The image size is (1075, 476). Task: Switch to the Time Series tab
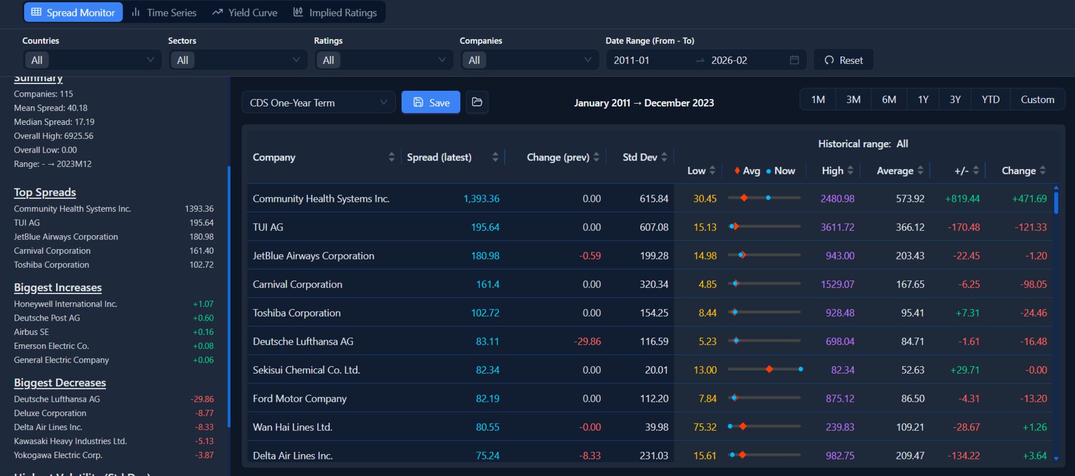click(164, 12)
